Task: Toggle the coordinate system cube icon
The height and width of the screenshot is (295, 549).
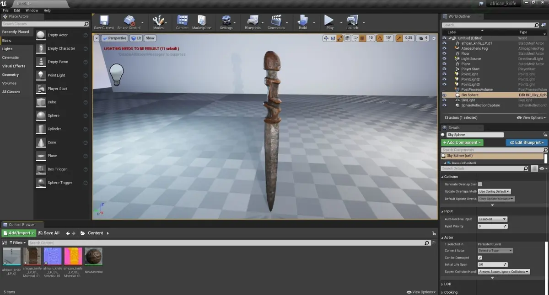Action: coord(348,38)
